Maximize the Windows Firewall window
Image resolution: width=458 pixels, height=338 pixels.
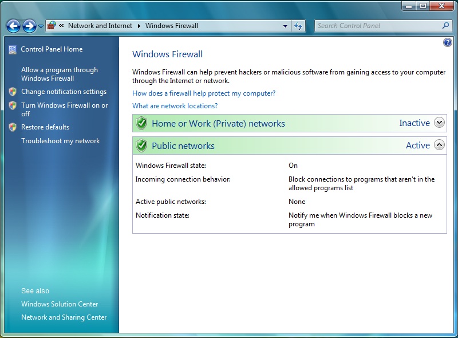423,6
